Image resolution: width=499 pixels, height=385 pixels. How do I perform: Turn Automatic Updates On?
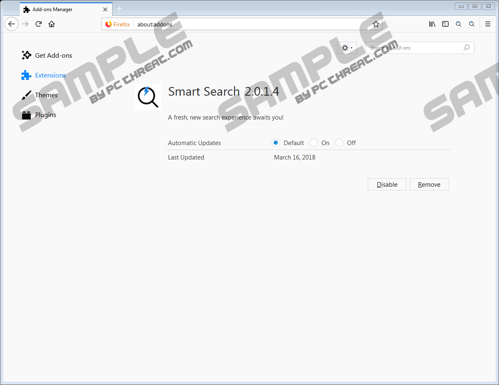pos(314,143)
